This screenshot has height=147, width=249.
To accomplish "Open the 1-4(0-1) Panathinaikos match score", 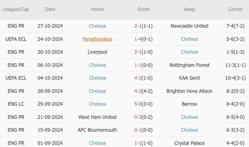I will (143, 39).
